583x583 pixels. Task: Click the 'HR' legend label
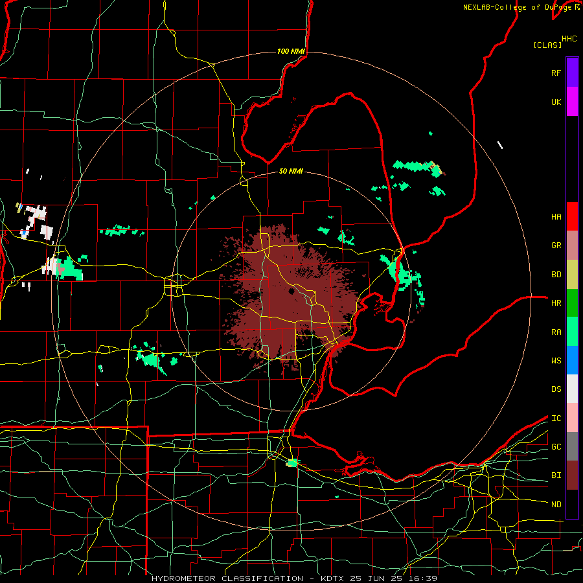[556, 303]
